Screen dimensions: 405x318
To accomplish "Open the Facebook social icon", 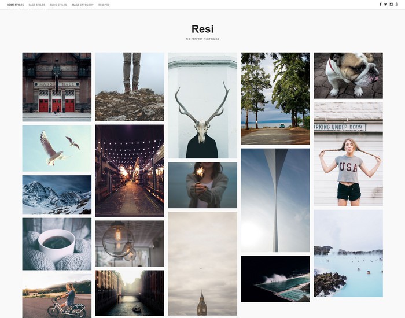I will pyautogui.click(x=380, y=4).
